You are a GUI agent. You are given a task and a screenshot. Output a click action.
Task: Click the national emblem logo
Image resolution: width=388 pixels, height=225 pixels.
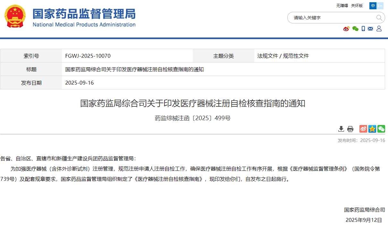[15, 16]
